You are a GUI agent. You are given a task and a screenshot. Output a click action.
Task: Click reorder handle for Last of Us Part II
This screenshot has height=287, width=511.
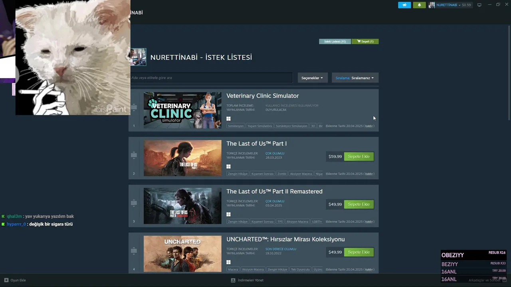(x=134, y=203)
